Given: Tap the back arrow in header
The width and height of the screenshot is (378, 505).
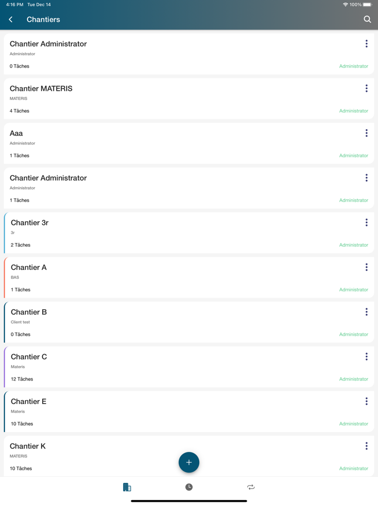Looking at the screenshot, I should [x=11, y=19].
